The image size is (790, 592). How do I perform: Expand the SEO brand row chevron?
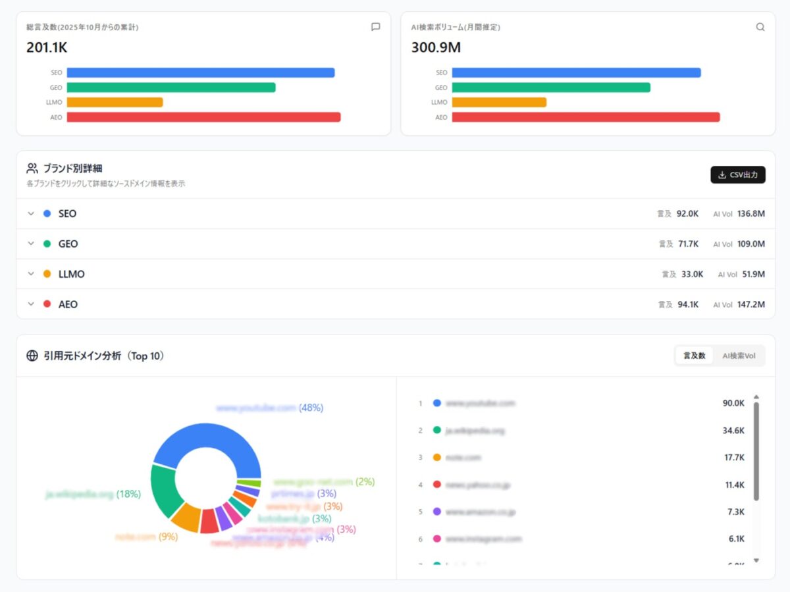[30, 213]
